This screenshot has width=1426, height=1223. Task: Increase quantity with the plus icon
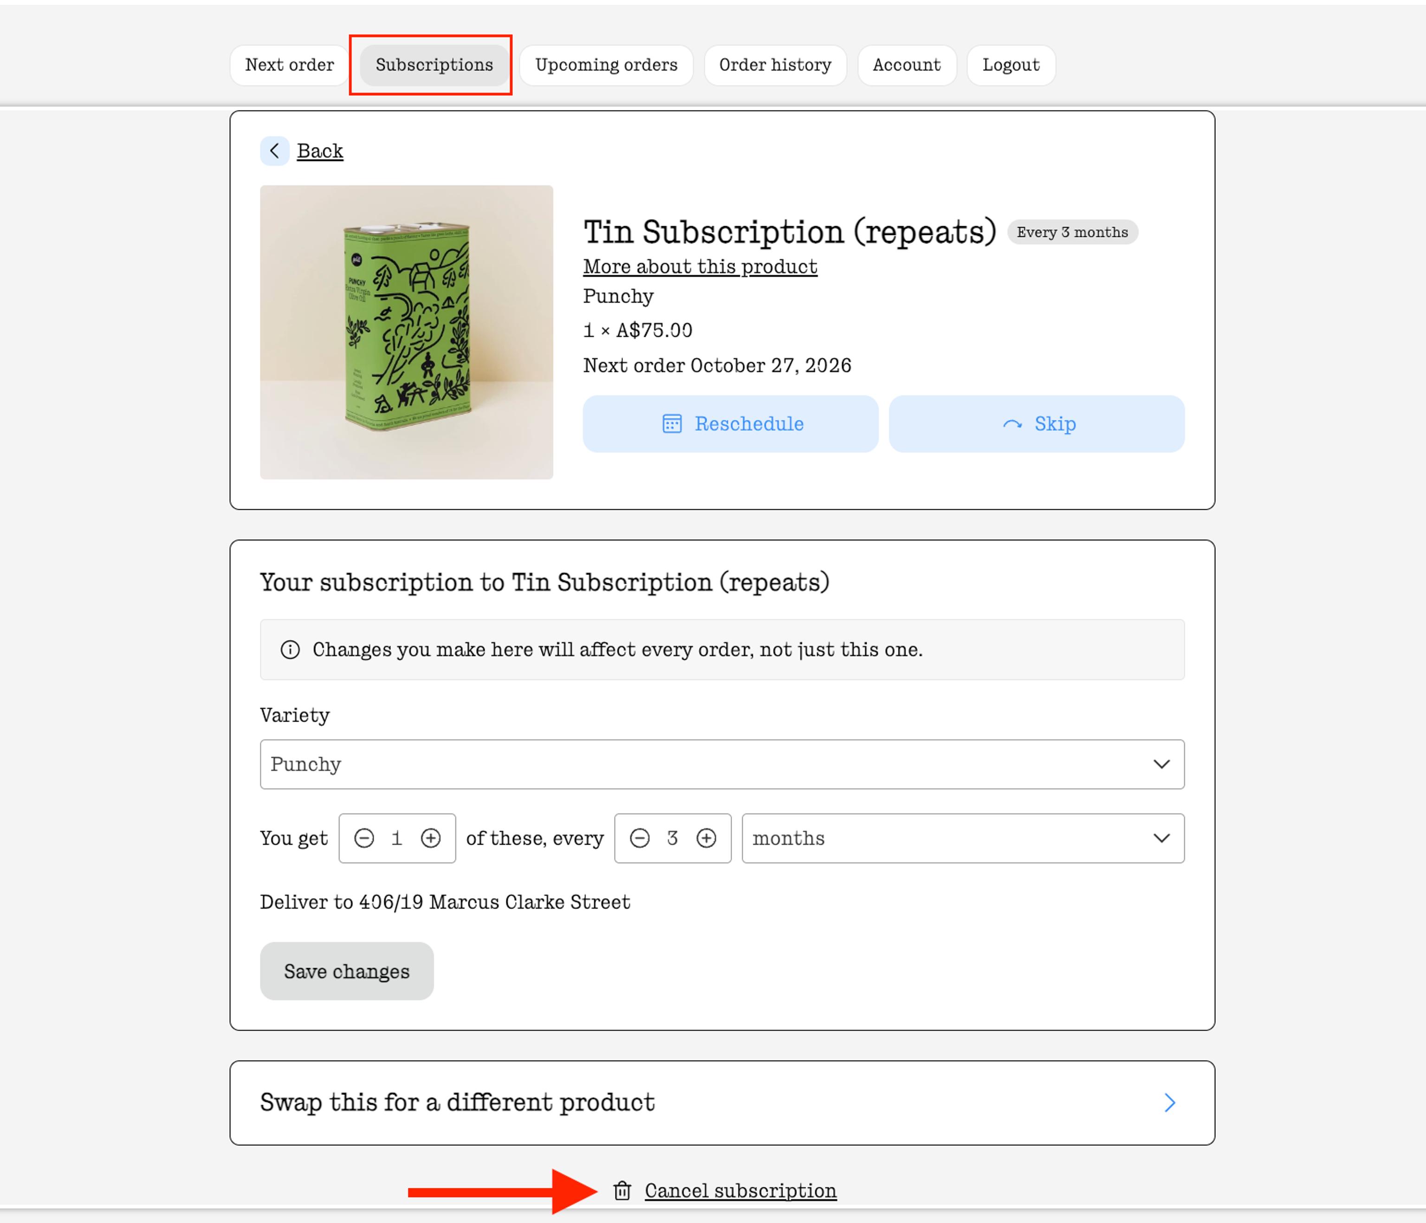(x=431, y=838)
